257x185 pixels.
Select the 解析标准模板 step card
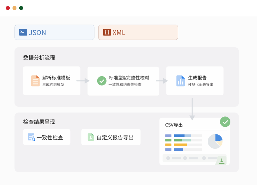pyautogui.click(x=52, y=81)
